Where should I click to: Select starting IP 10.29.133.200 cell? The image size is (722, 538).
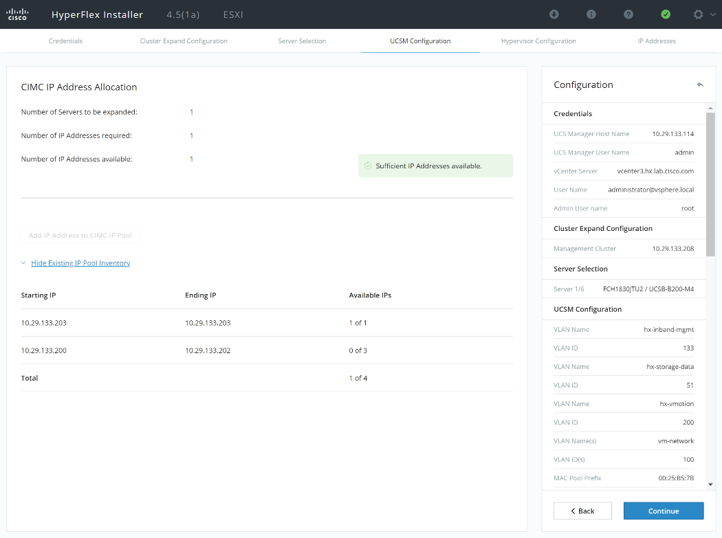tap(44, 350)
